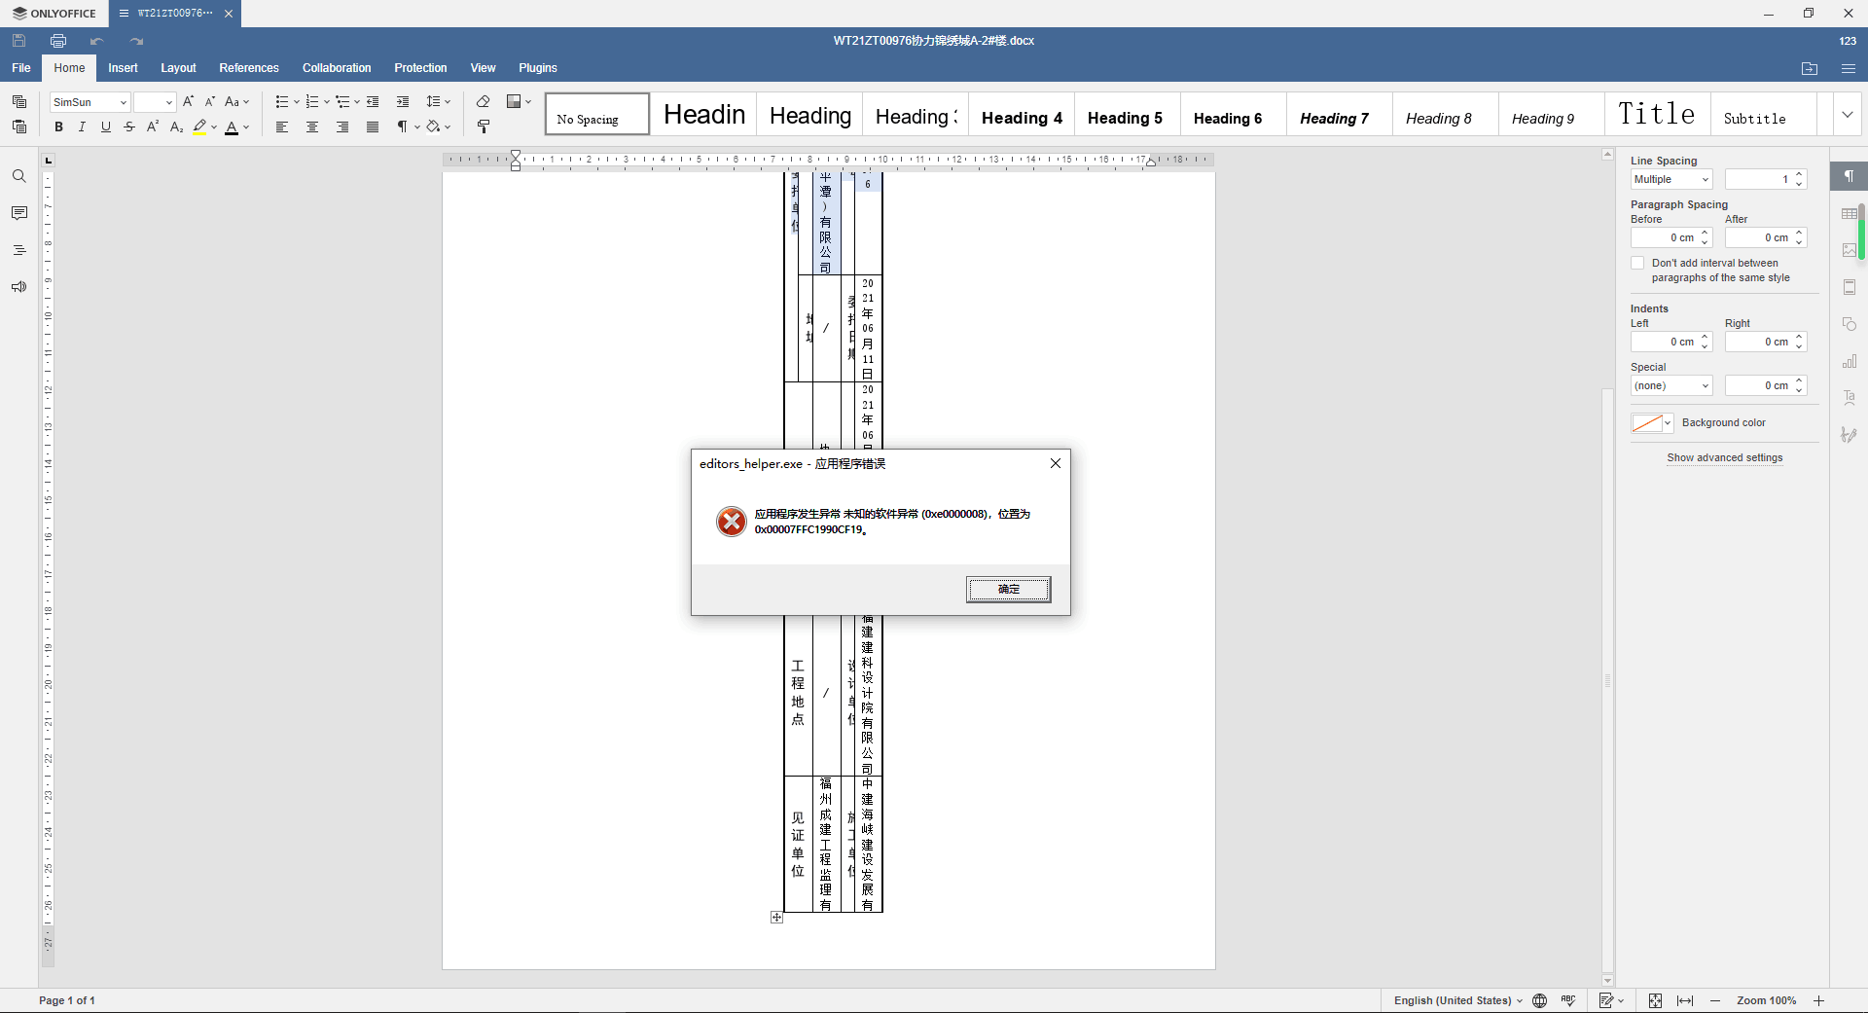Open chart settings panel
The image size is (1868, 1013).
[x=1850, y=361]
